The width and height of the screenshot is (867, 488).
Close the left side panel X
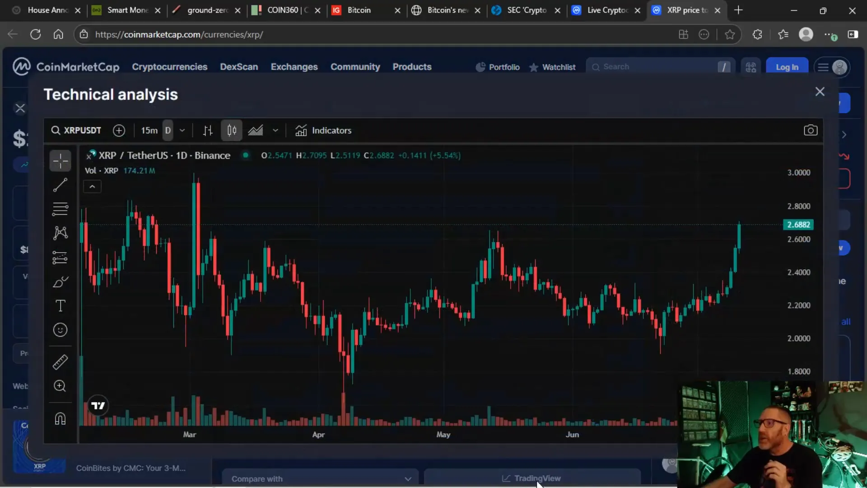point(20,108)
